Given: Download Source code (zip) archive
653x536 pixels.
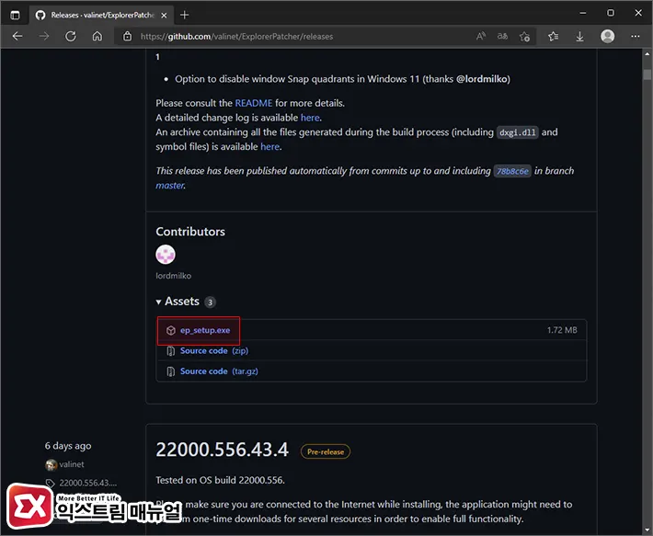Looking at the screenshot, I should click(x=203, y=350).
